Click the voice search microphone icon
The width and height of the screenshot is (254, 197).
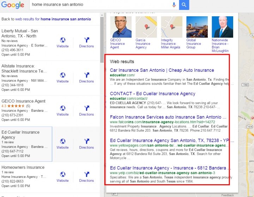click(174, 5)
